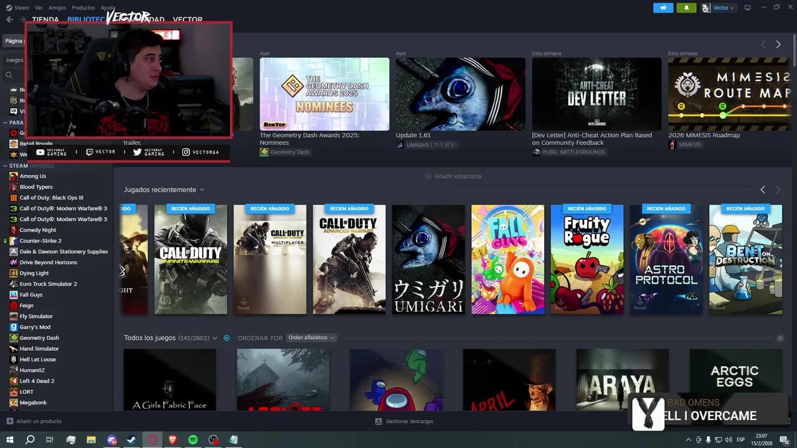This screenshot has height=448, width=797.
Task: Open Brave browser from the taskbar
Action: (x=172, y=440)
